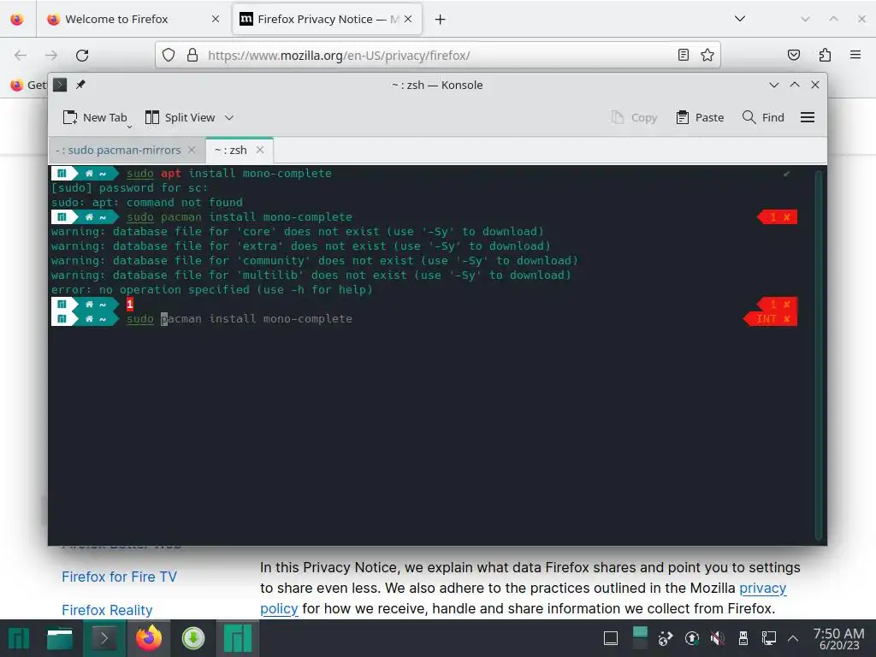Bookmark this page with the star
The width and height of the screenshot is (876, 657).
click(x=707, y=55)
